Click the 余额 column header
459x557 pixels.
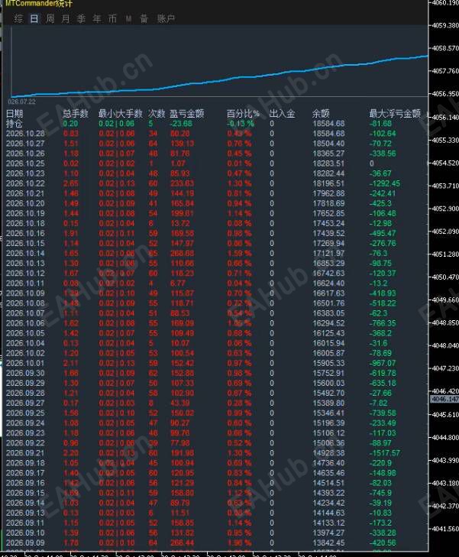(x=321, y=114)
